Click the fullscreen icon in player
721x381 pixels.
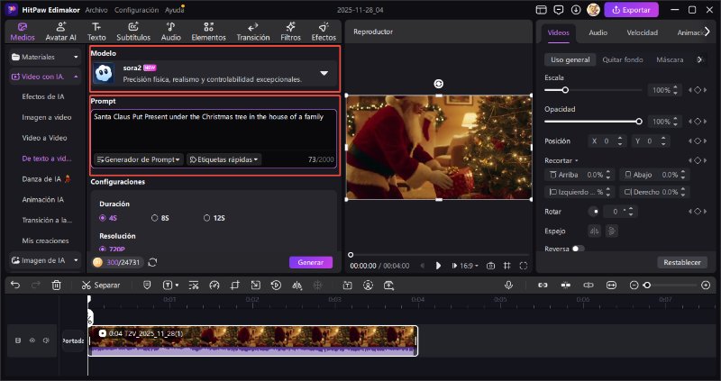pos(524,266)
